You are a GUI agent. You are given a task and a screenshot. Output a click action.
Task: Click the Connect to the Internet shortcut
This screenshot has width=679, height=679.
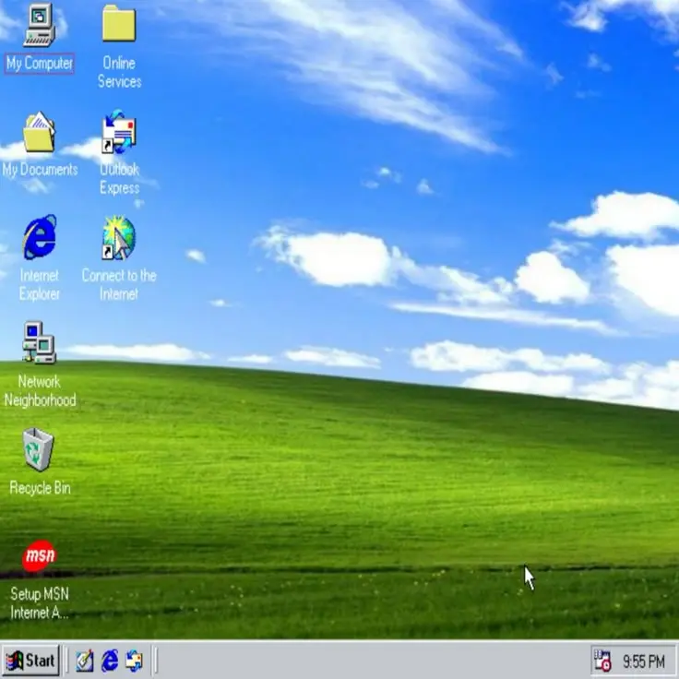click(x=119, y=238)
